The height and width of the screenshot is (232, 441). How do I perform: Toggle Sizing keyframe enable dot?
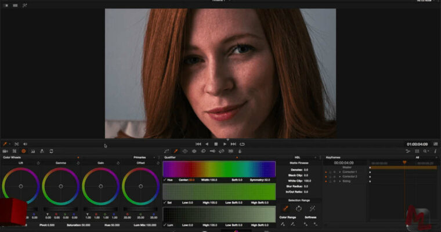point(326,182)
